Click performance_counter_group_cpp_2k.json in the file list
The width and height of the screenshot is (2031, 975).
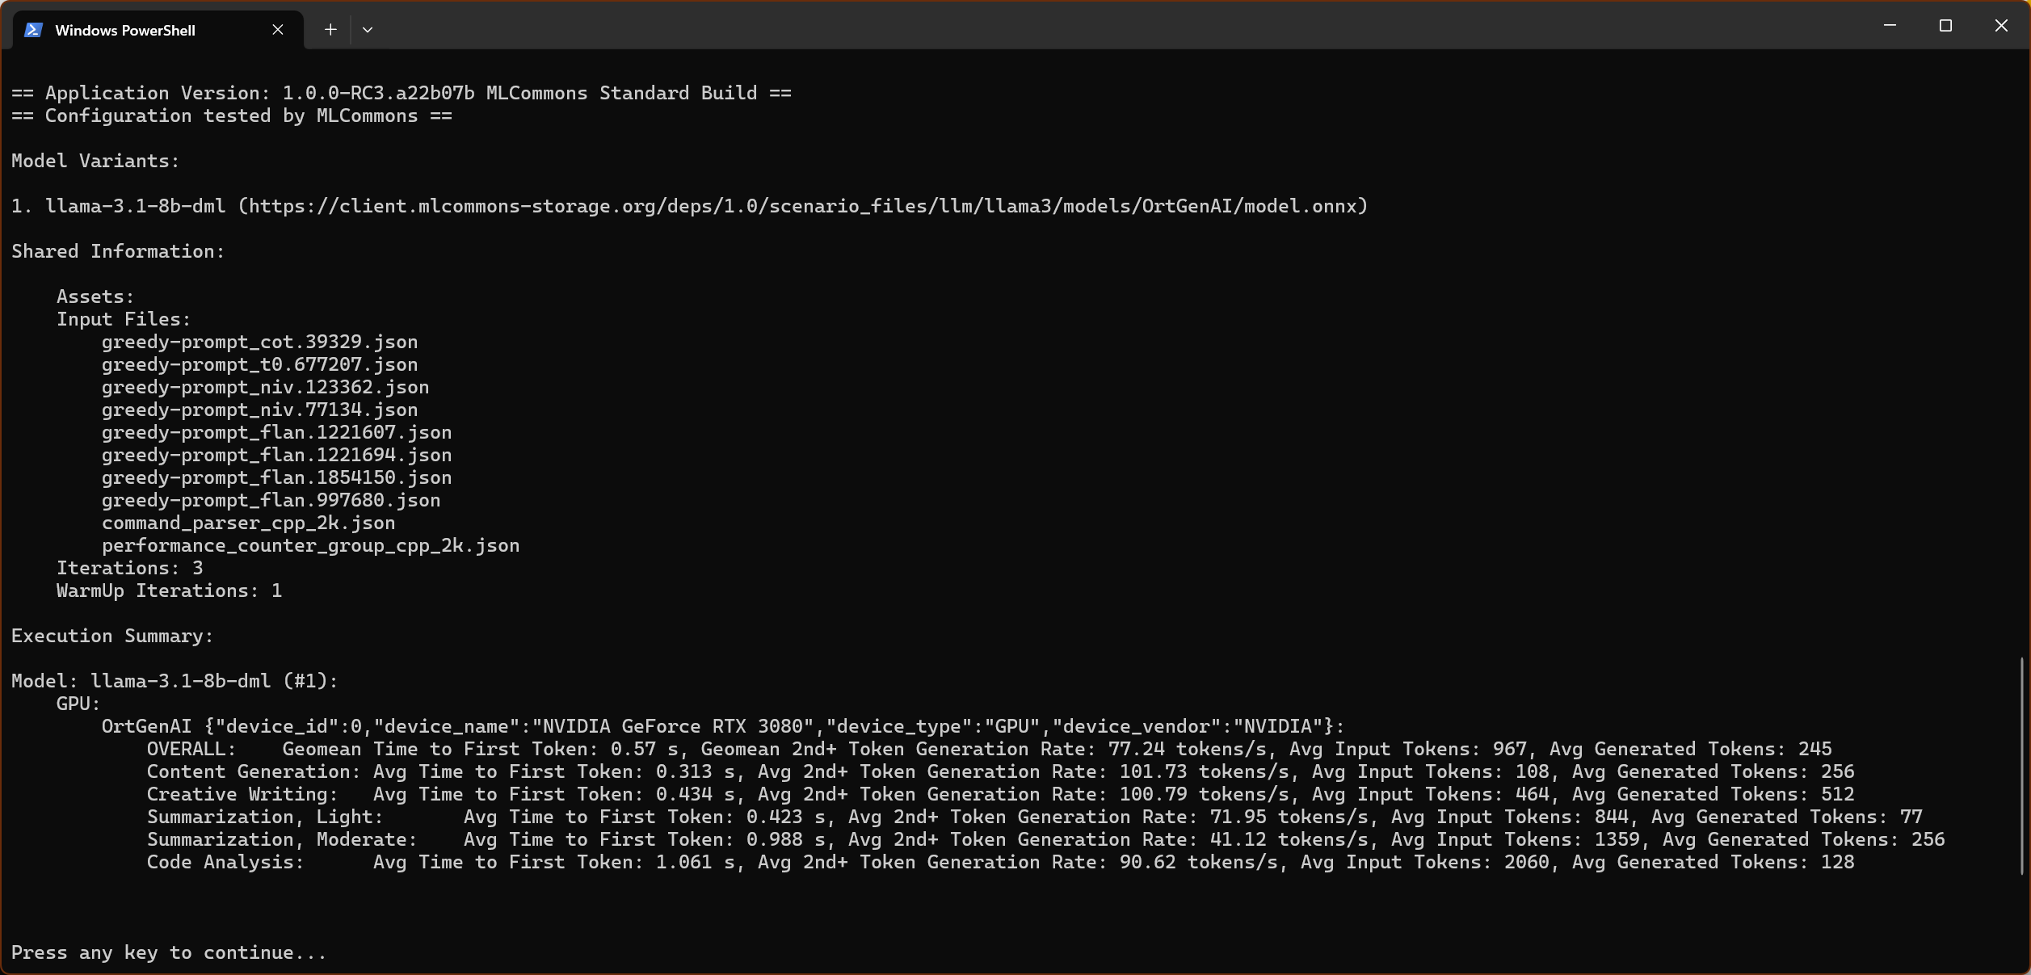tap(310, 545)
